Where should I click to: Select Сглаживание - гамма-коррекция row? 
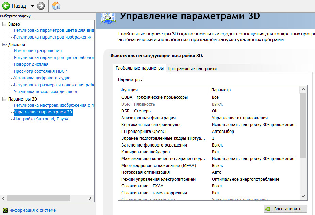209,193
